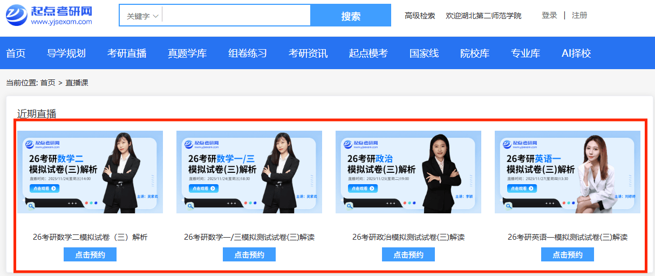The image size is (655, 276).
Task: Click the search keyword input field
Action: (236, 16)
